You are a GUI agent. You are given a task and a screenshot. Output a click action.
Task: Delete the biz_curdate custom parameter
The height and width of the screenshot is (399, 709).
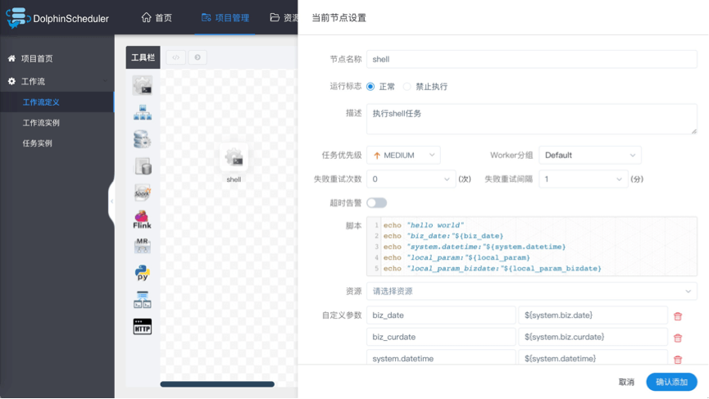click(677, 338)
